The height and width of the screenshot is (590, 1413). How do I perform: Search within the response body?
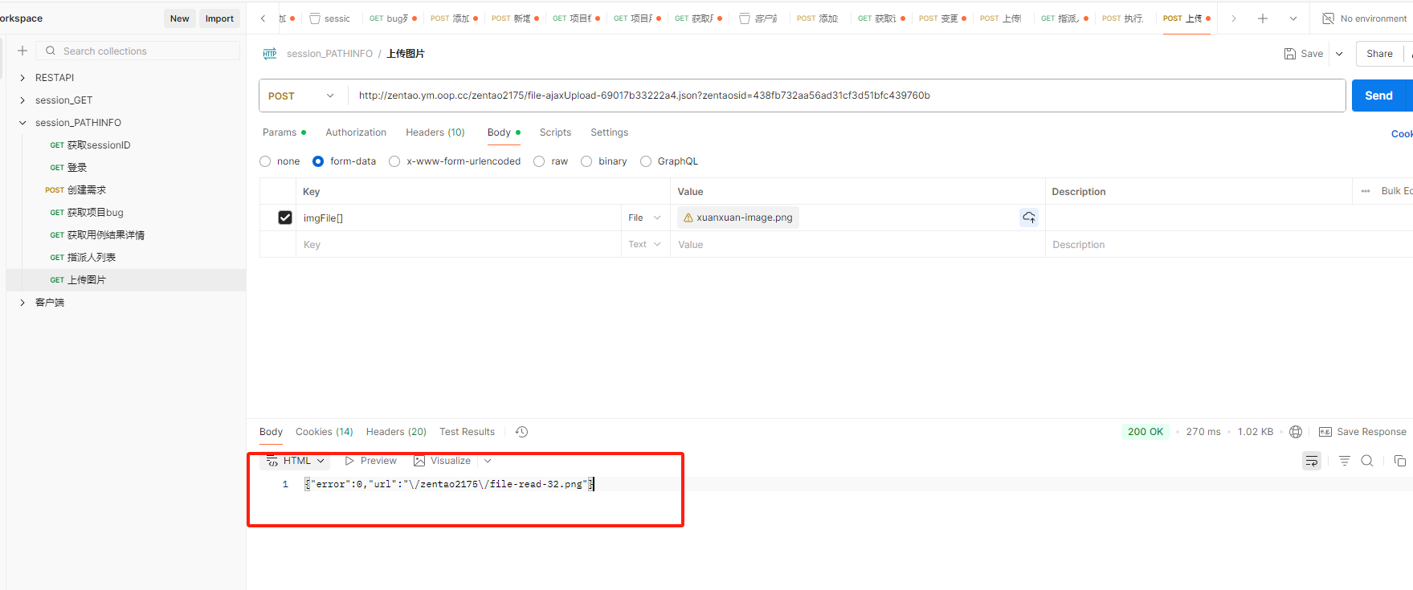(1367, 461)
